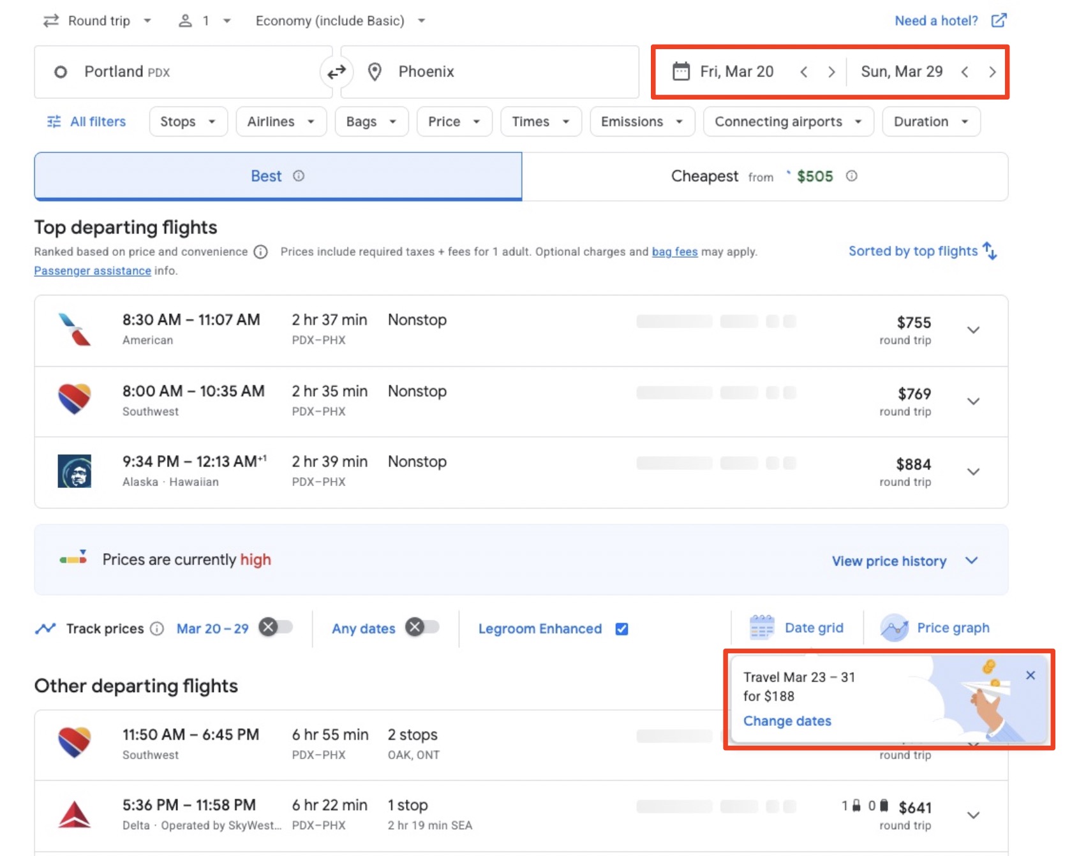Open the All filters panel
Viewport: 1072px width, 856px height.
(86, 121)
